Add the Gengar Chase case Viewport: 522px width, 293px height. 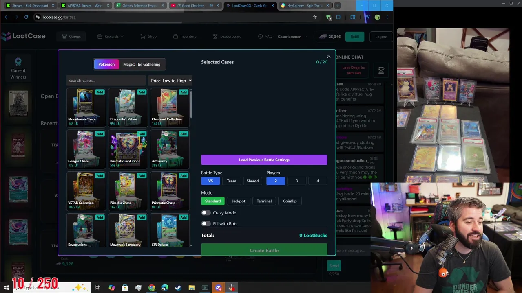[x=100, y=134]
